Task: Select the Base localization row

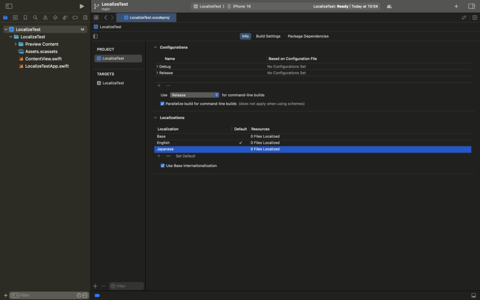Action: click(x=313, y=136)
